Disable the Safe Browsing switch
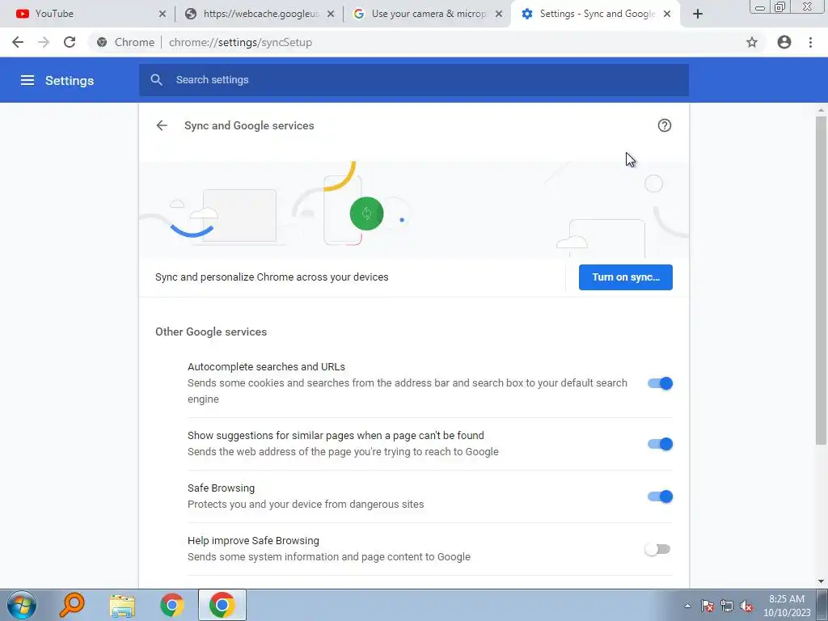The height and width of the screenshot is (621, 828). 660,496
